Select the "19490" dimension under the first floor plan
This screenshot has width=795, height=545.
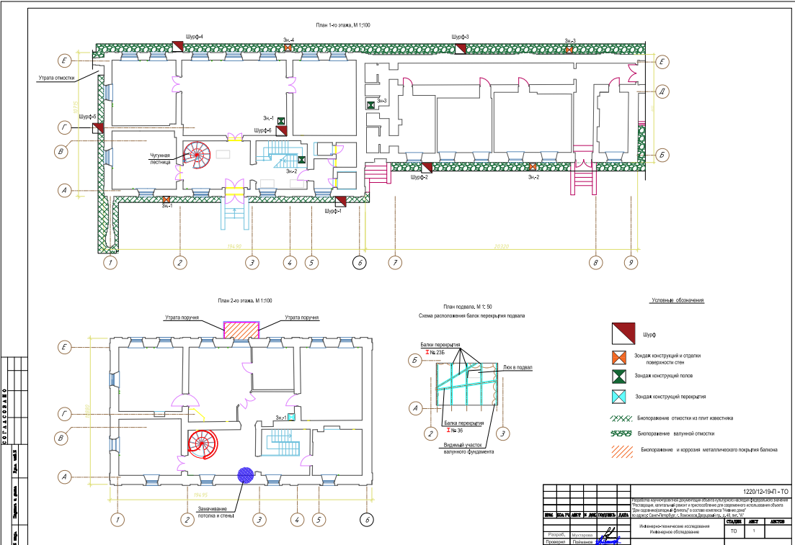pyautogui.click(x=234, y=247)
